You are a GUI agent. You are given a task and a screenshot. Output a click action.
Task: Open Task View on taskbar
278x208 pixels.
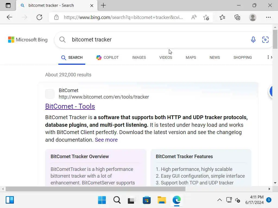[132, 200]
